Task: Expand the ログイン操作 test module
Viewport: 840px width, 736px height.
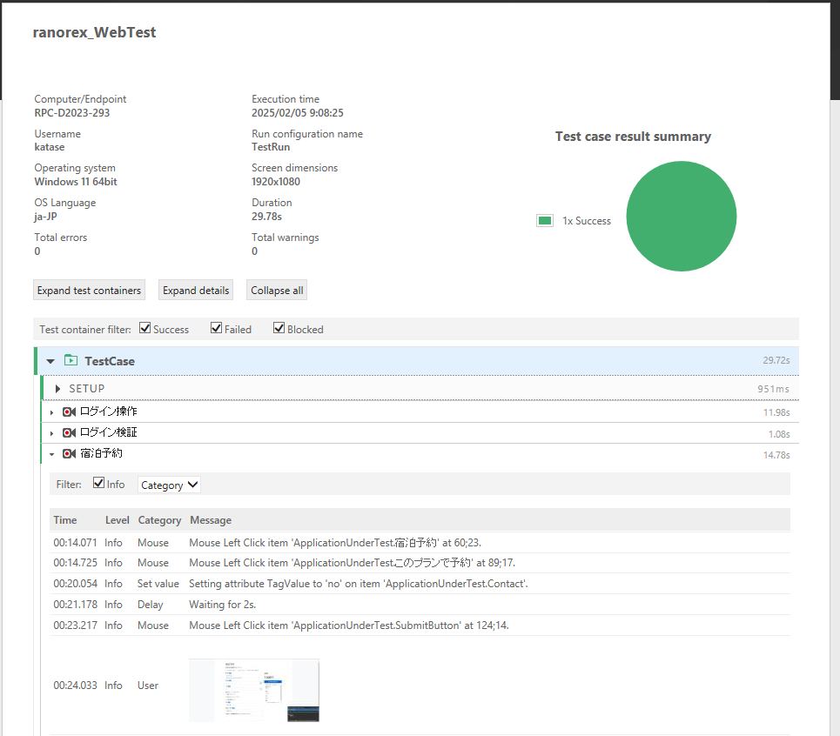Action: (51, 411)
